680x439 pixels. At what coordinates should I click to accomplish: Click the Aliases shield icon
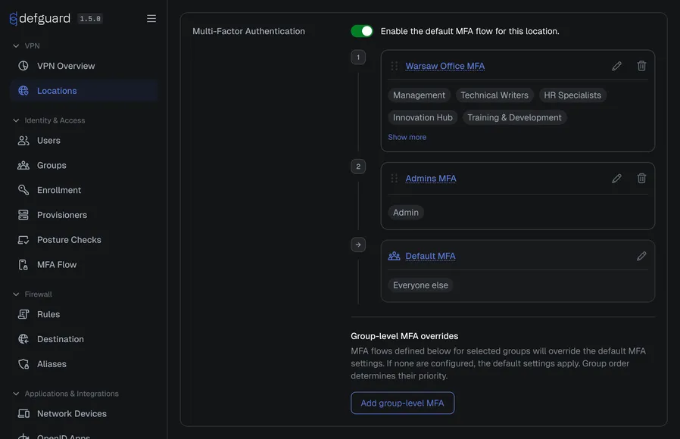[x=23, y=364]
